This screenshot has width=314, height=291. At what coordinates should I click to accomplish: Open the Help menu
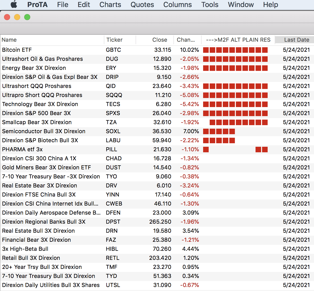pos(270,5)
